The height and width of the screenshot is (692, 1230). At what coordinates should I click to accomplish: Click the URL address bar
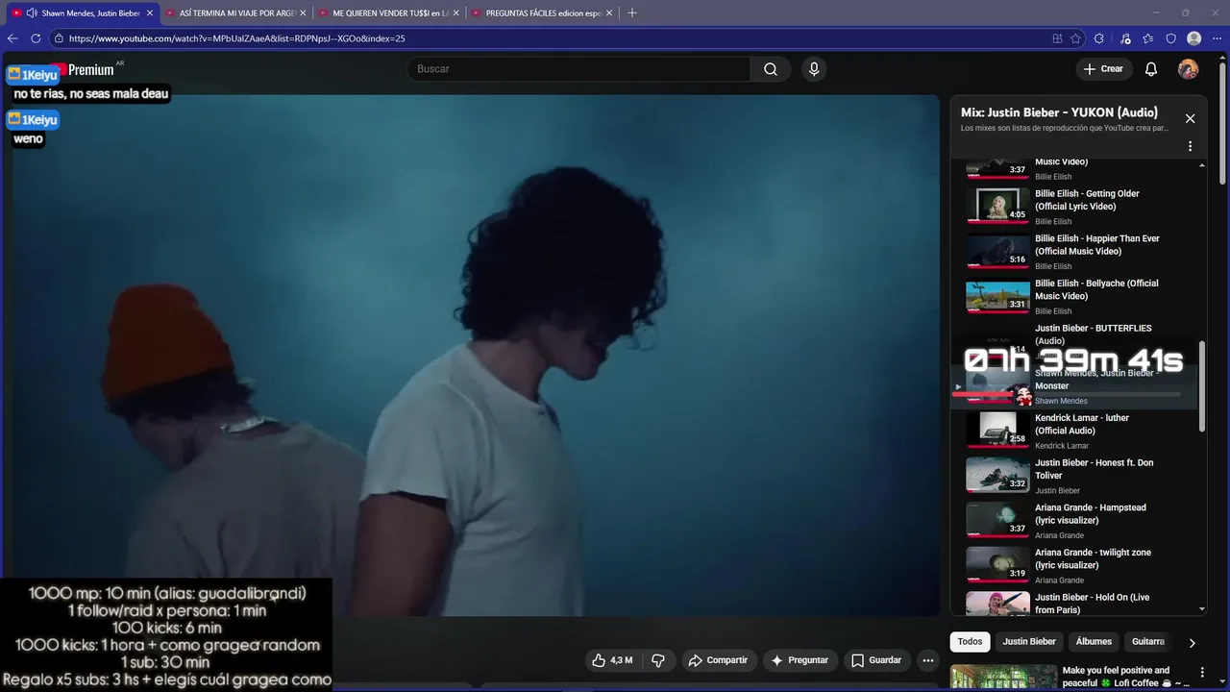[548, 38]
